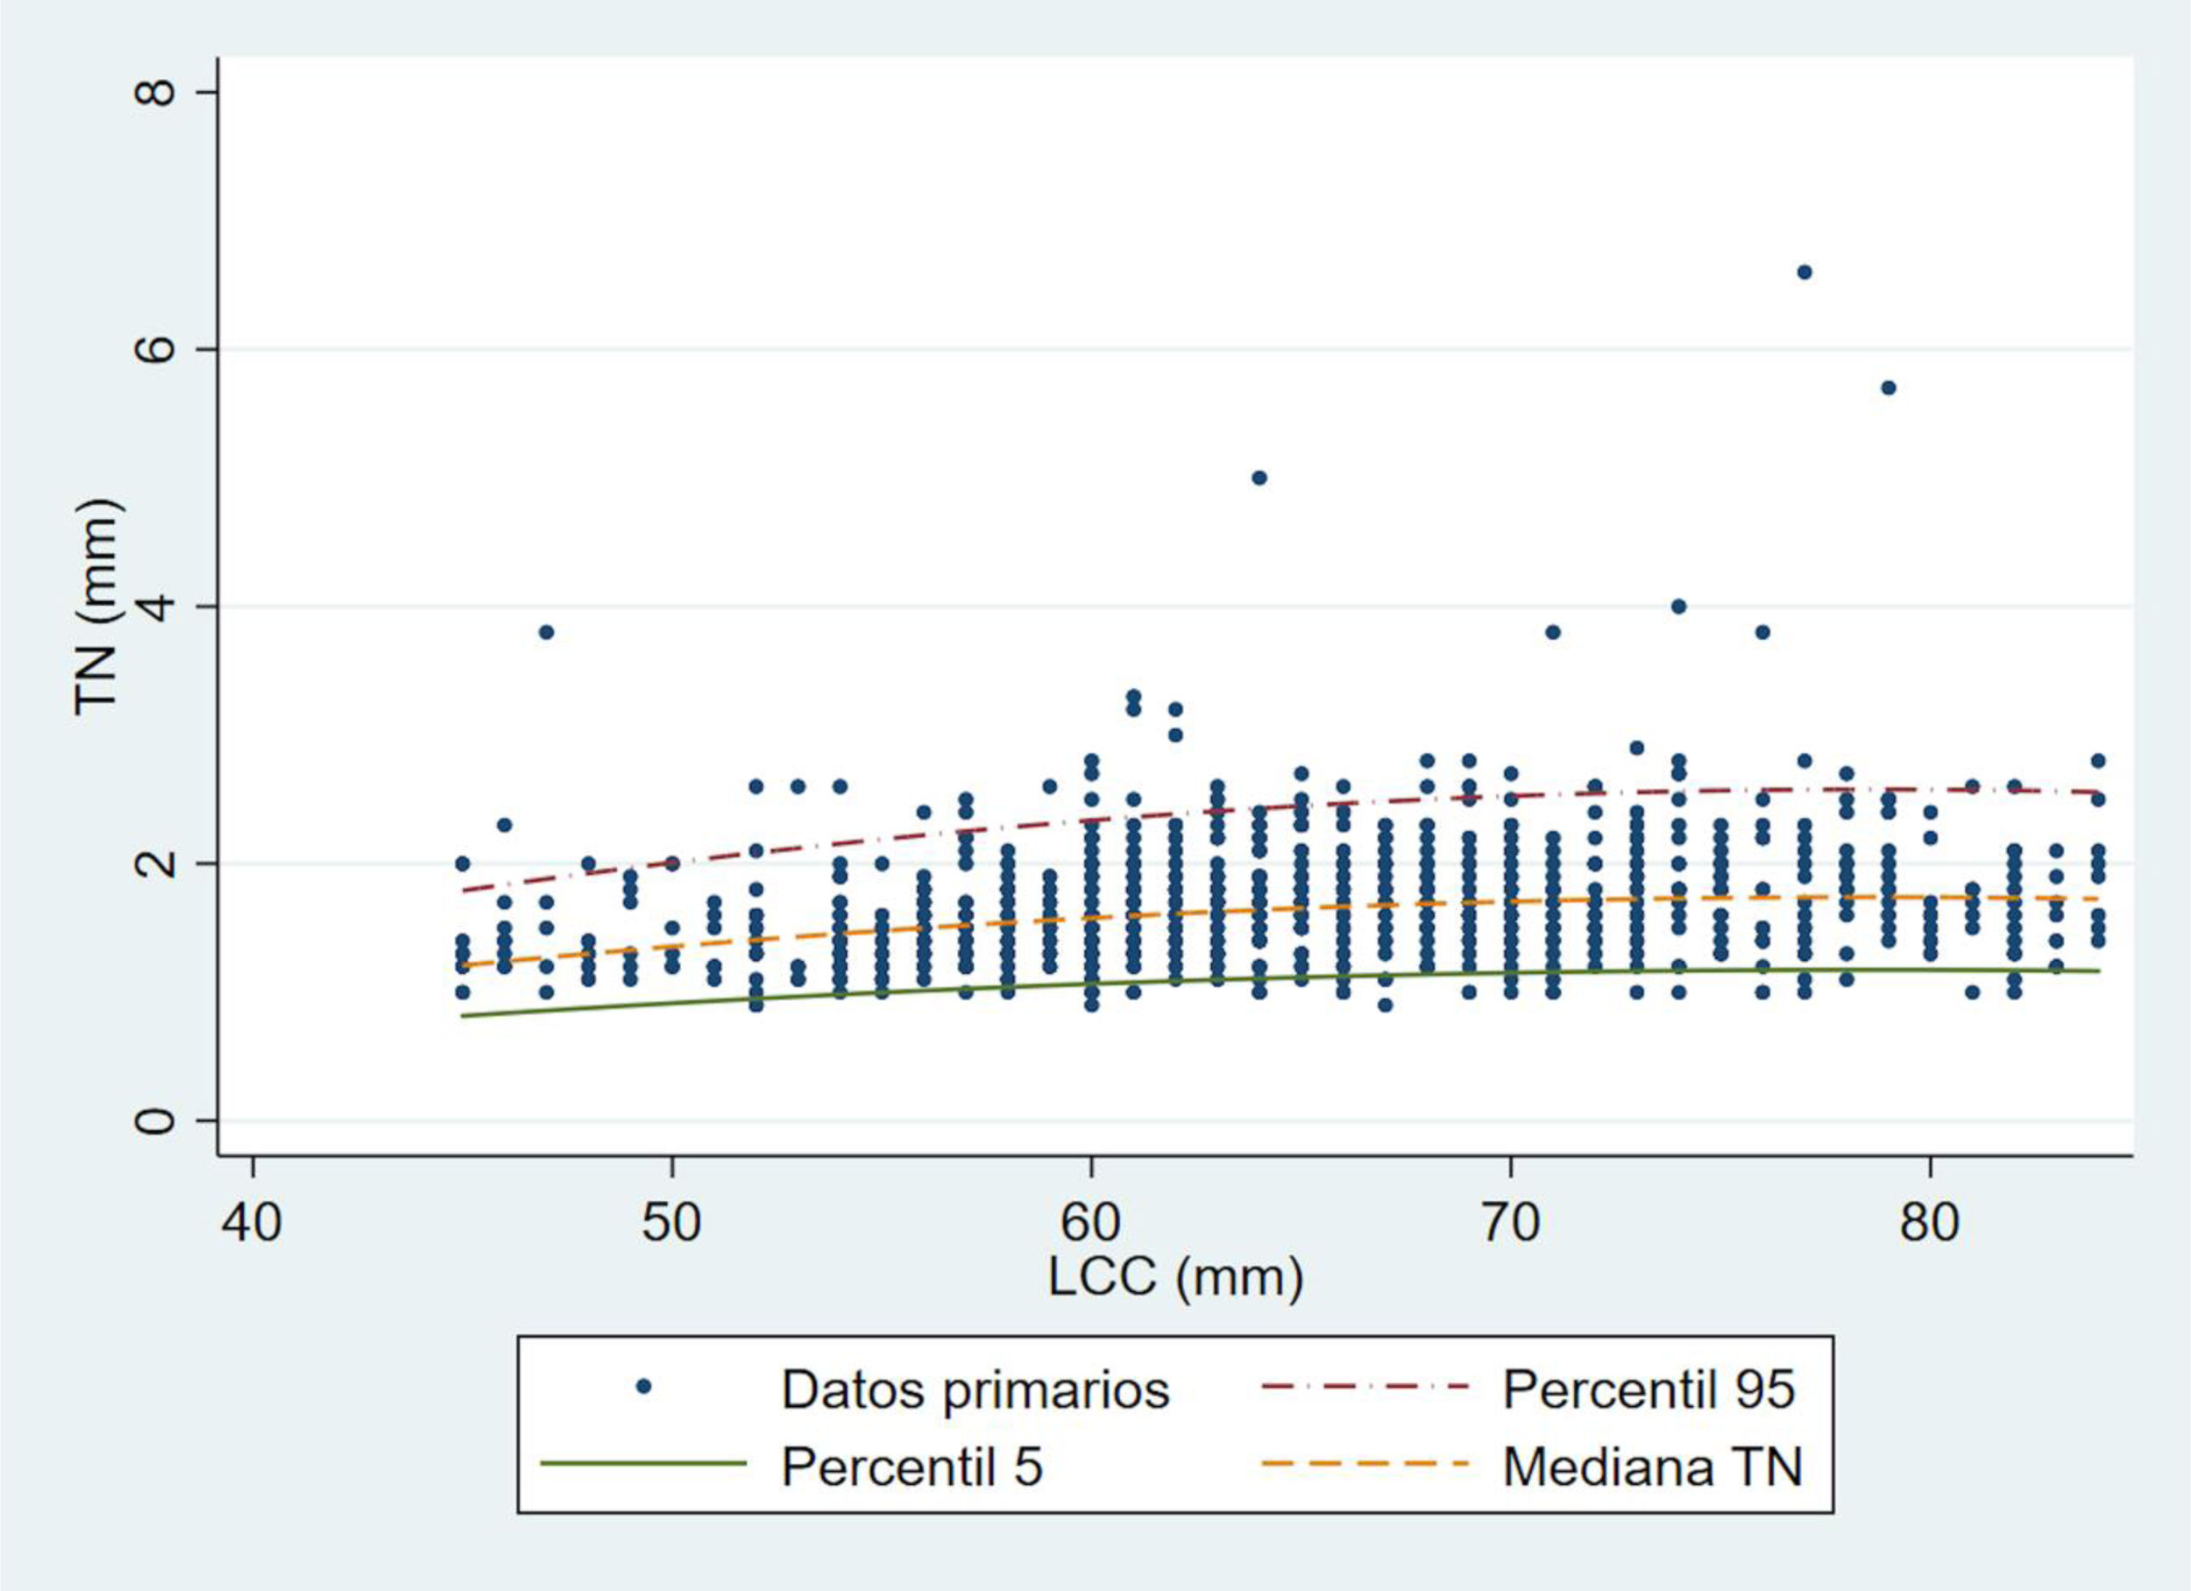
Task: Click the x-axis tick label 70
Action: pyautogui.click(x=1510, y=1222)
